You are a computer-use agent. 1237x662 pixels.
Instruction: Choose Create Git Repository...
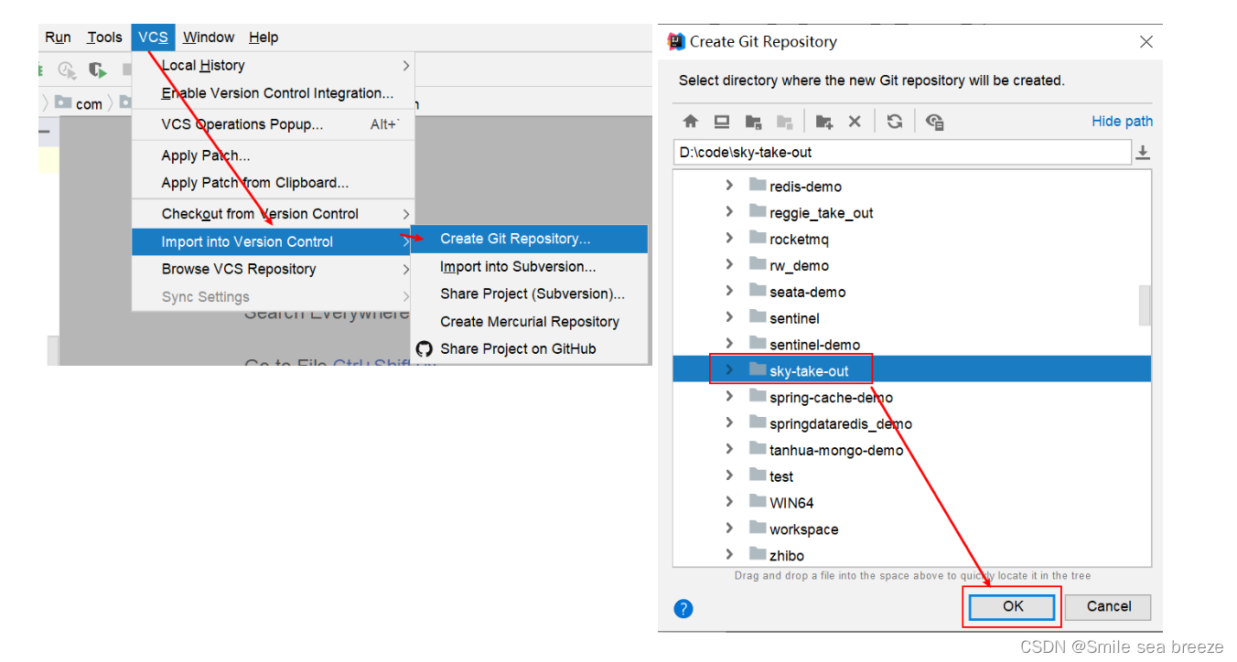click(x=530, y=239)
